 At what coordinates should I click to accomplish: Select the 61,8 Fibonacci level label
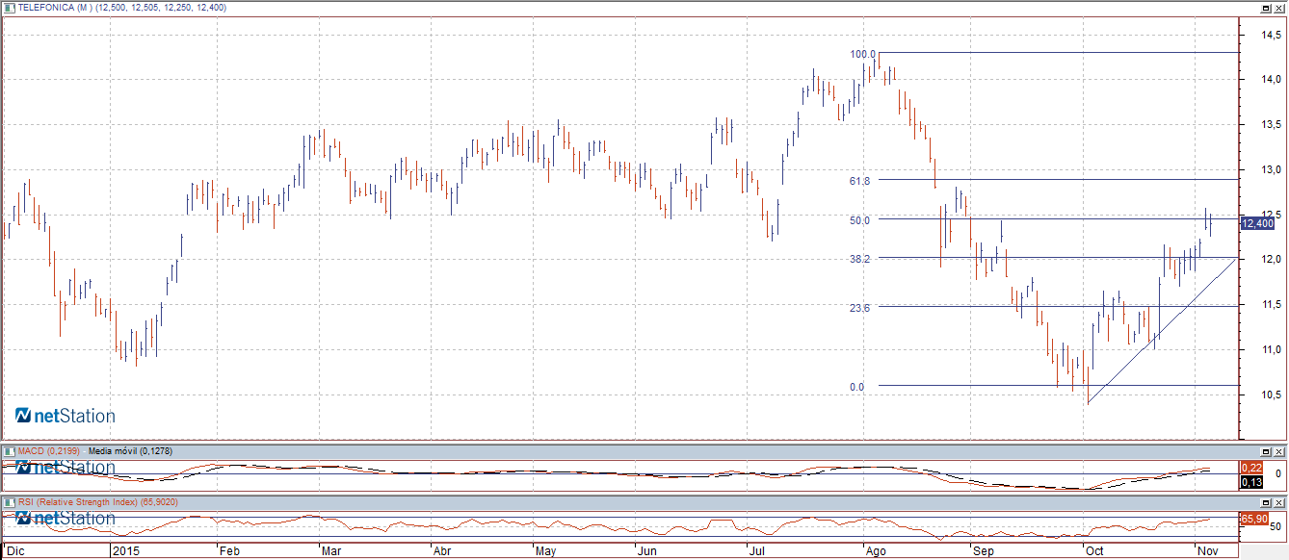(x=860, y=181)
